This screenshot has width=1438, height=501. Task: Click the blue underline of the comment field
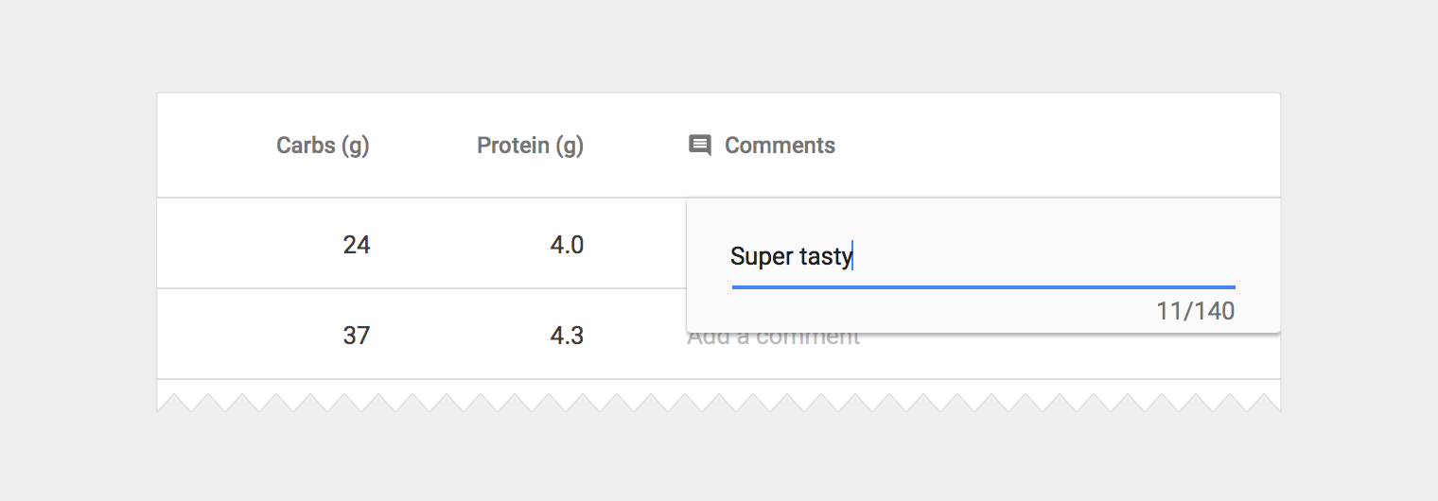[984, 286]
